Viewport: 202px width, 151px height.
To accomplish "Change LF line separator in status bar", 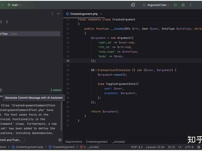I will (x=180, y=147).
